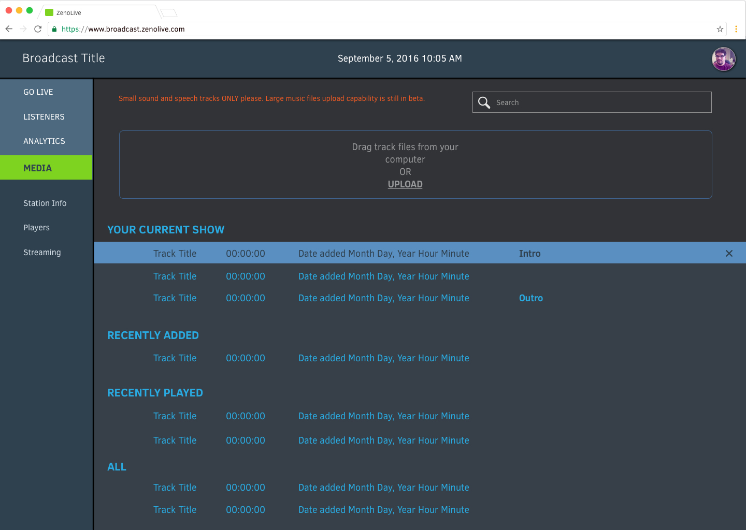Click the RECENTLY ADDED heading
Image resolution: width=746 pixels, height=530 pixels.
point(153,335)
